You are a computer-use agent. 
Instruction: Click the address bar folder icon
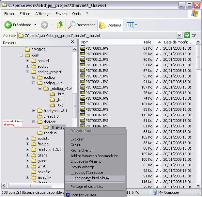point(21,36)
